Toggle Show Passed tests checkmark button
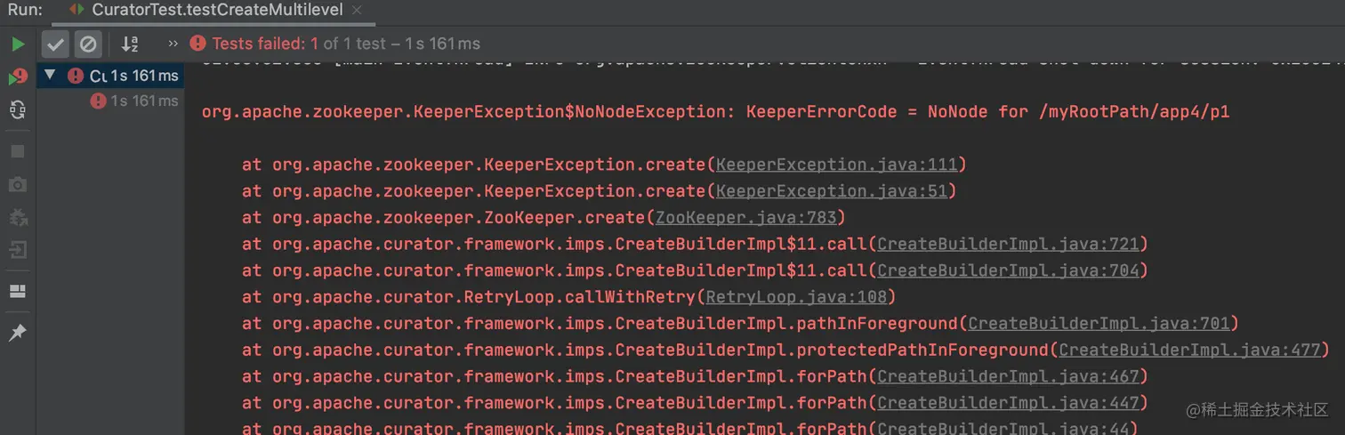The image size is (1345, 435). [x=56, y=44]
